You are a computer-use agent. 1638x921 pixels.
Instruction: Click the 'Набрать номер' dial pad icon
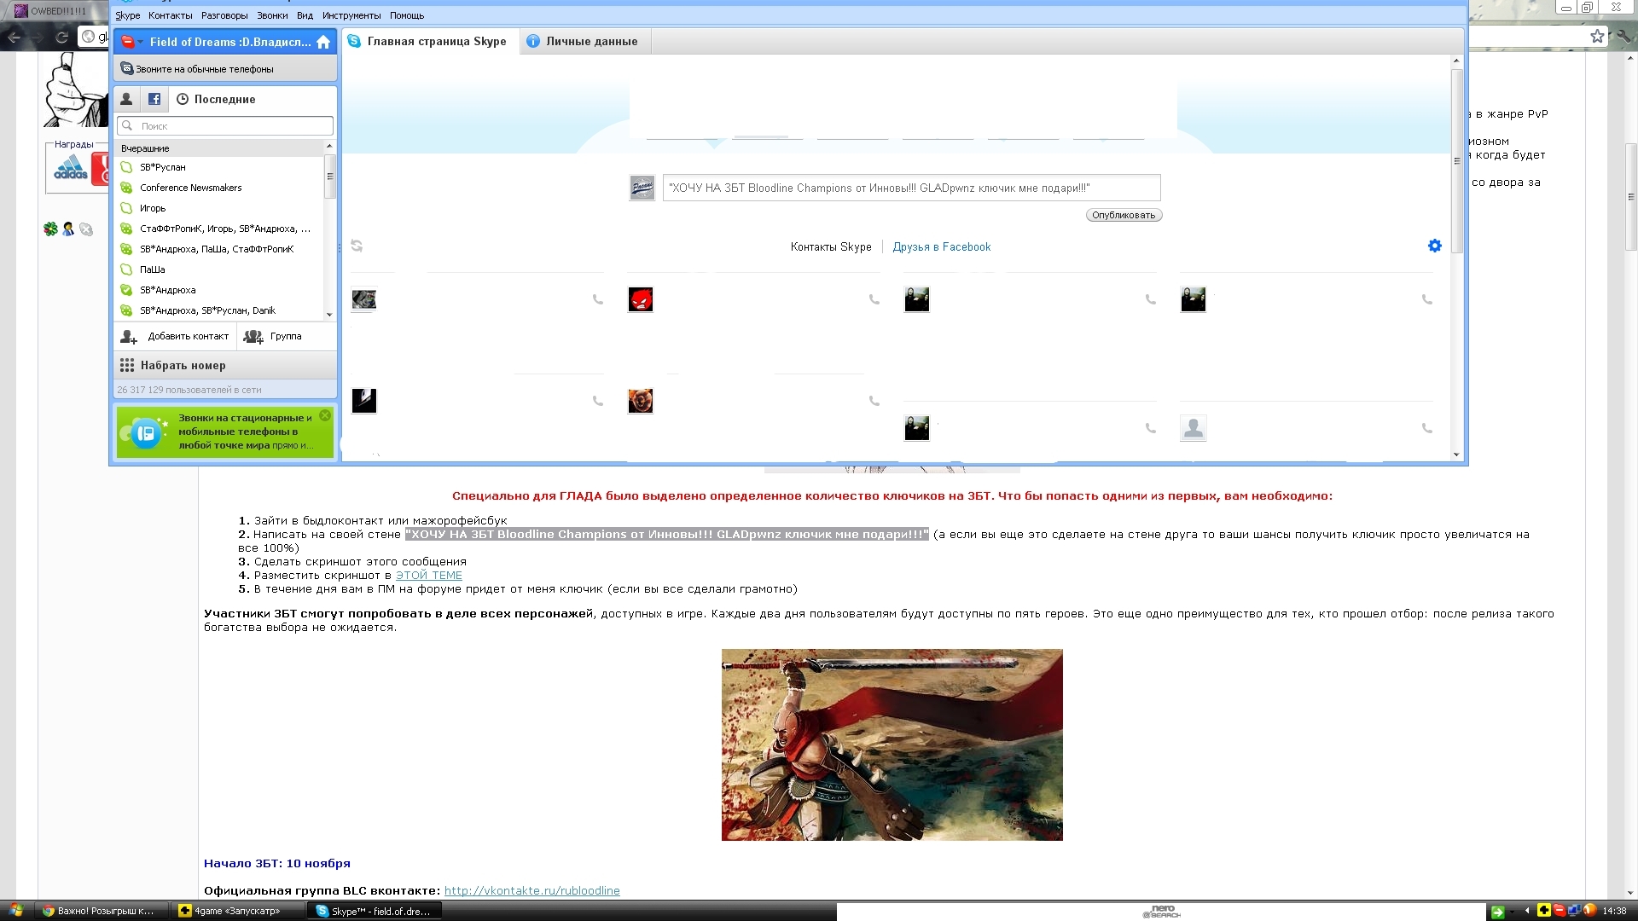[x=127, y=365]
